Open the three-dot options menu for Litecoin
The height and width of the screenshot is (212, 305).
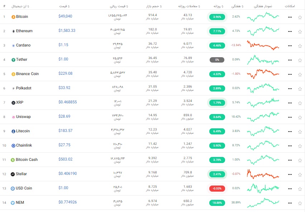290,132
